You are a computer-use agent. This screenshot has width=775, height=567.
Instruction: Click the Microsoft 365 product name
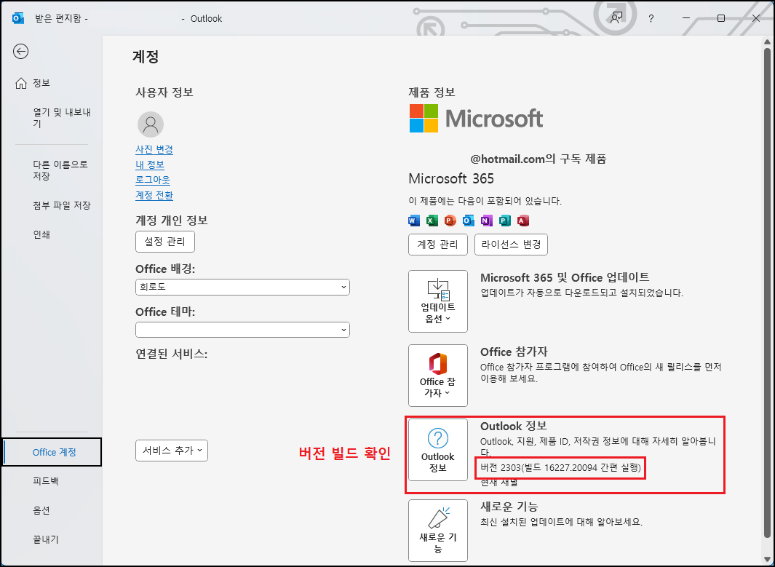pos(451,178)
